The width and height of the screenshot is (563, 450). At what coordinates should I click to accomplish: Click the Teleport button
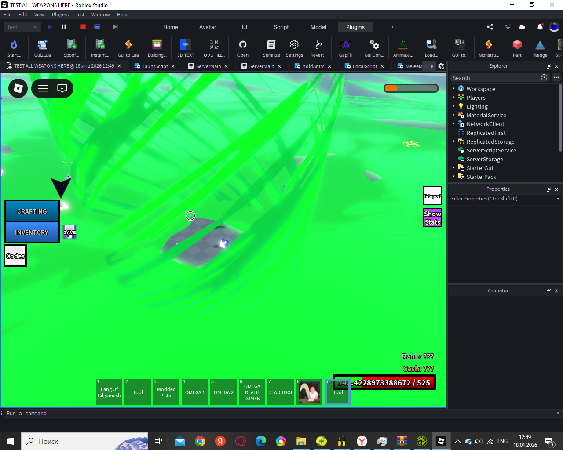pyautogui.click(x=432, y=196)
